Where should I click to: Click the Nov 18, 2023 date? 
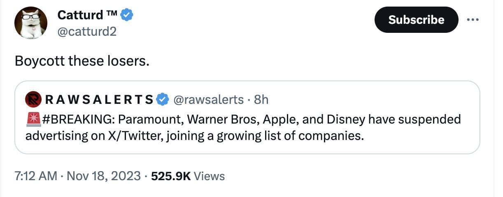pos(104,176)
